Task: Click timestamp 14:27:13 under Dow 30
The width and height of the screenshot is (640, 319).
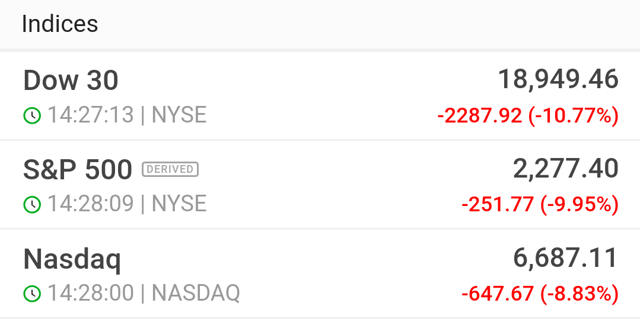Action: click(x=91, y=115)
